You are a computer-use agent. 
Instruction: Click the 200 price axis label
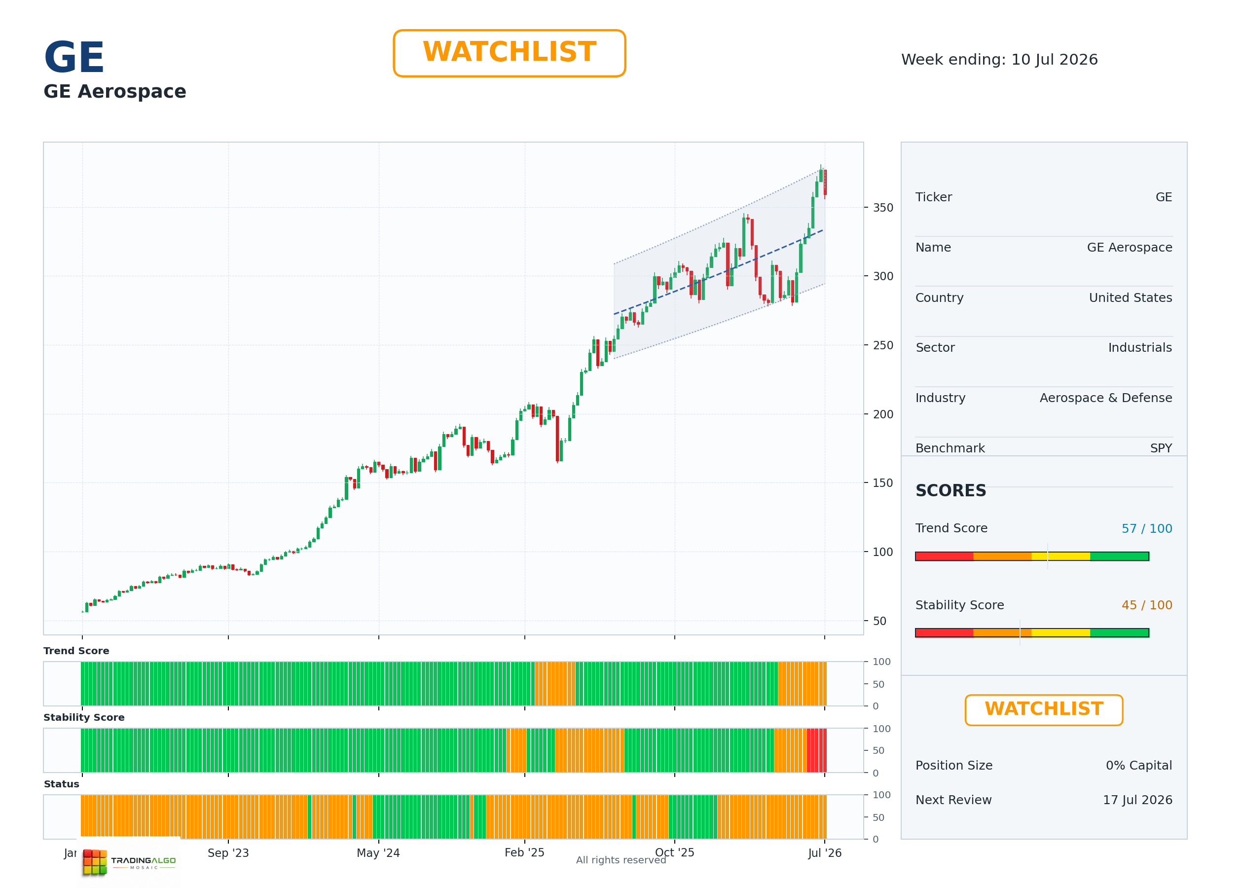point(883,414)
